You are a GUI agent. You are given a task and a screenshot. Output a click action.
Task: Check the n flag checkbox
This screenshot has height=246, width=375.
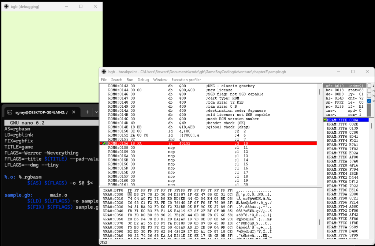(x=369, y=91)
